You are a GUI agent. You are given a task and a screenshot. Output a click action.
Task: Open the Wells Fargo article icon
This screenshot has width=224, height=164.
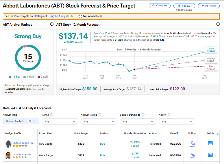point(210,155)
